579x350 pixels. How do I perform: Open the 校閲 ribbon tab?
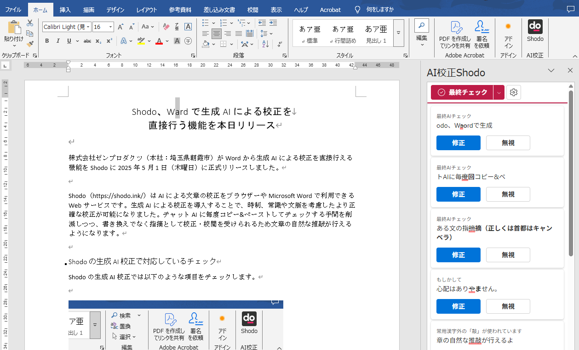(x=252, y=10)
